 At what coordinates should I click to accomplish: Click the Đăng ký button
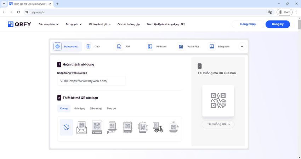click(x=278, y=24)
